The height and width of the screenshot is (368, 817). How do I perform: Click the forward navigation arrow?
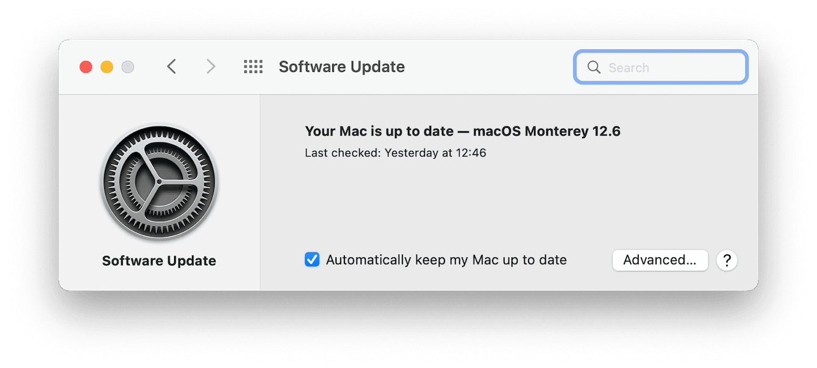210,67
